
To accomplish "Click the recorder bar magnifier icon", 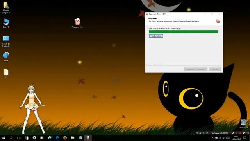I will [x=204, y=133].
